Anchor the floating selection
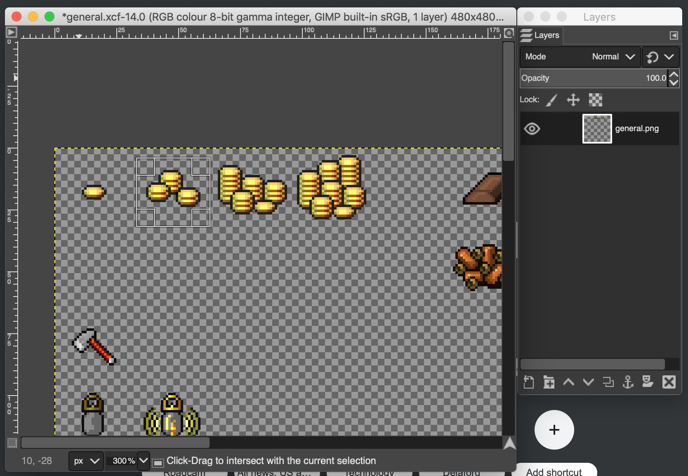 pos(628,382)
